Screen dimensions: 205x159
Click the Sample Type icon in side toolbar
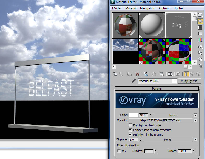(200, 15)
